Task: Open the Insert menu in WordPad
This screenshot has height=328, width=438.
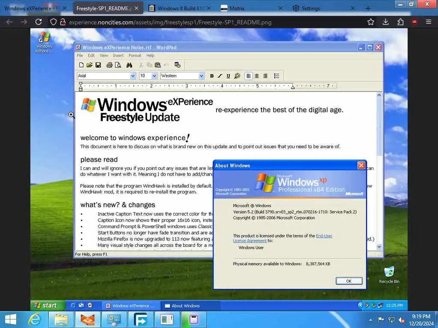Action: (x=118, y=56)
